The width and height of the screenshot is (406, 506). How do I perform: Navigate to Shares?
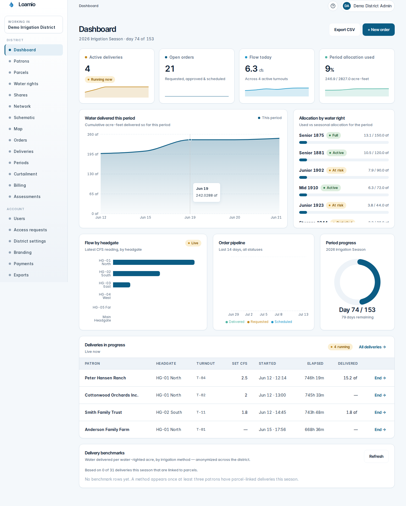click(34, 95)
